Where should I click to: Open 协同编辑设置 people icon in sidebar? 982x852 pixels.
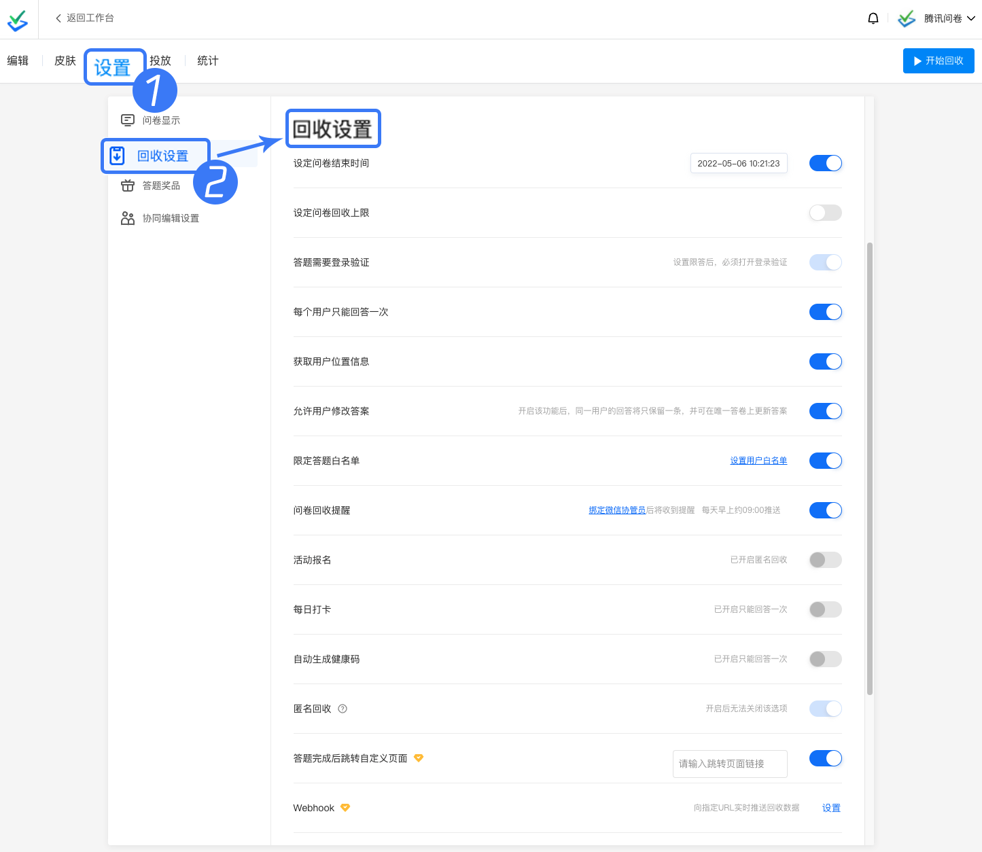point(128,218)
